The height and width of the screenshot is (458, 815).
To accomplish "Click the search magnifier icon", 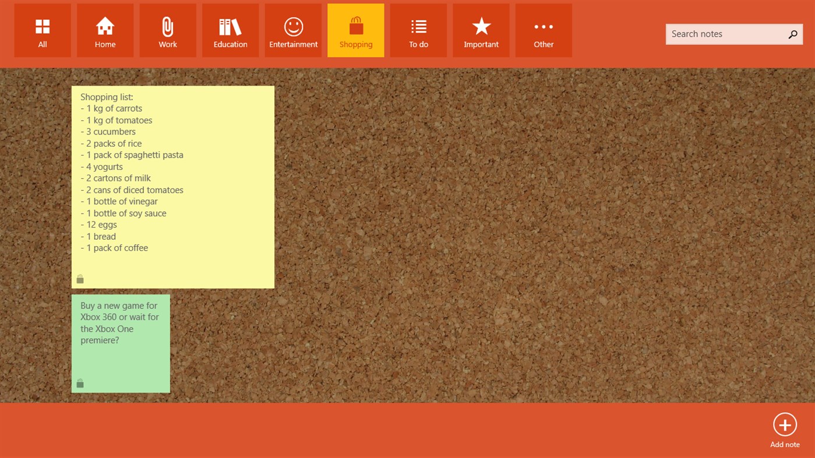I will pyautogui.click(x=792, y=34).
